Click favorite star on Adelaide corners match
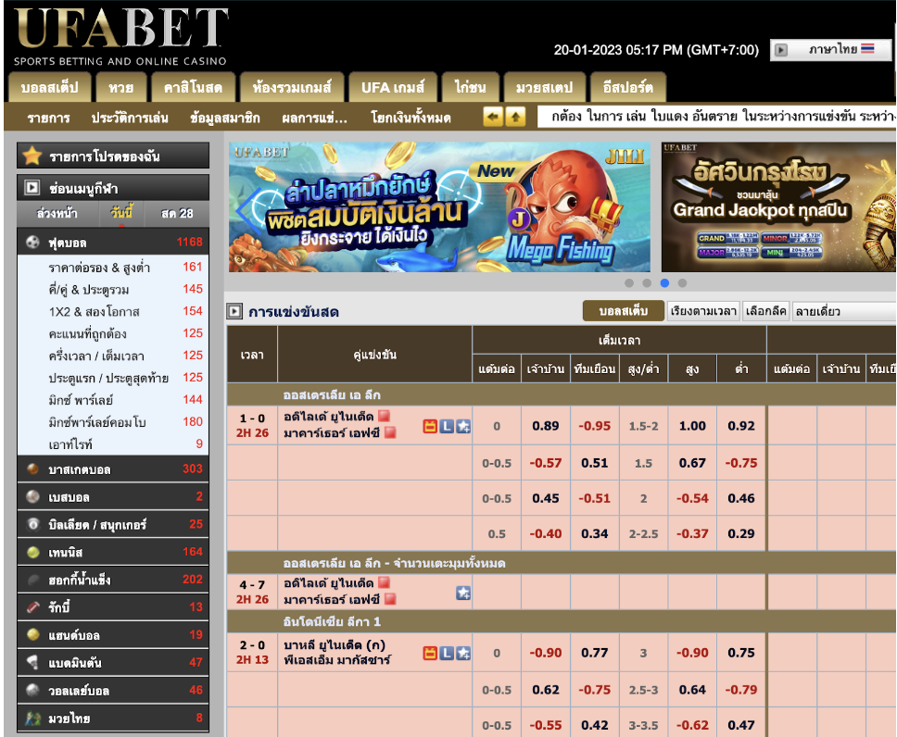This screenshot has width=897, height=737. [463, 593]
